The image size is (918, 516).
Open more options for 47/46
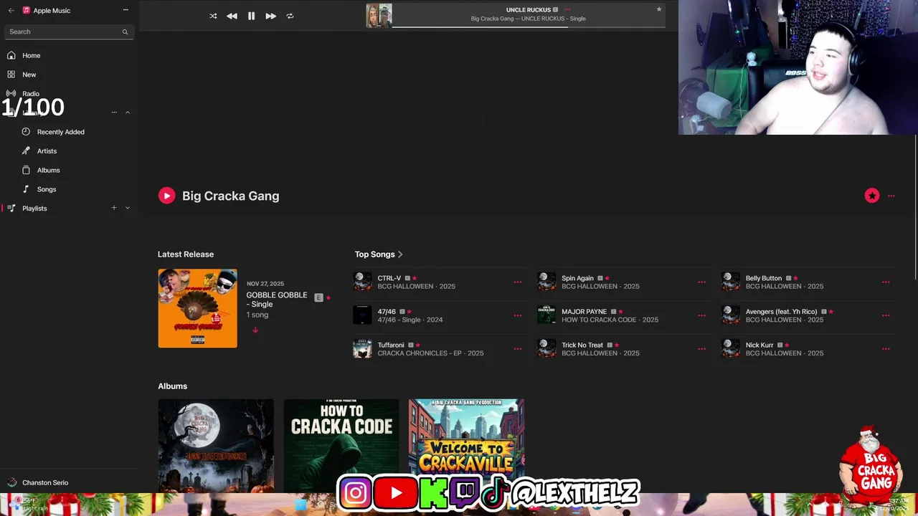pyautogui.click(x=518, y=315)
